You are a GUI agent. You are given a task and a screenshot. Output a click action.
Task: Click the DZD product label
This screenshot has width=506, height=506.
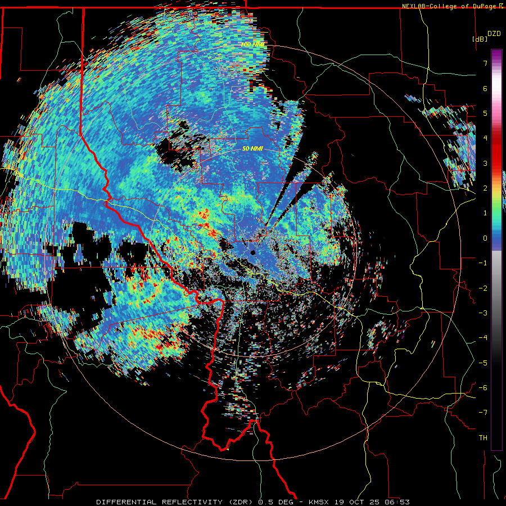point(494,34)
